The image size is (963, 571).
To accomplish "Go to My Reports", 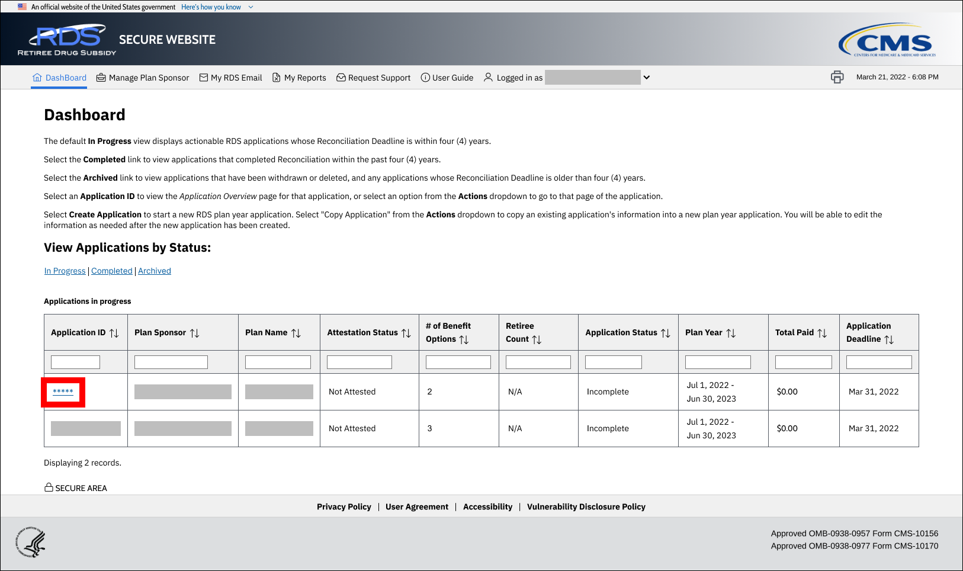I will coord(299,78).
